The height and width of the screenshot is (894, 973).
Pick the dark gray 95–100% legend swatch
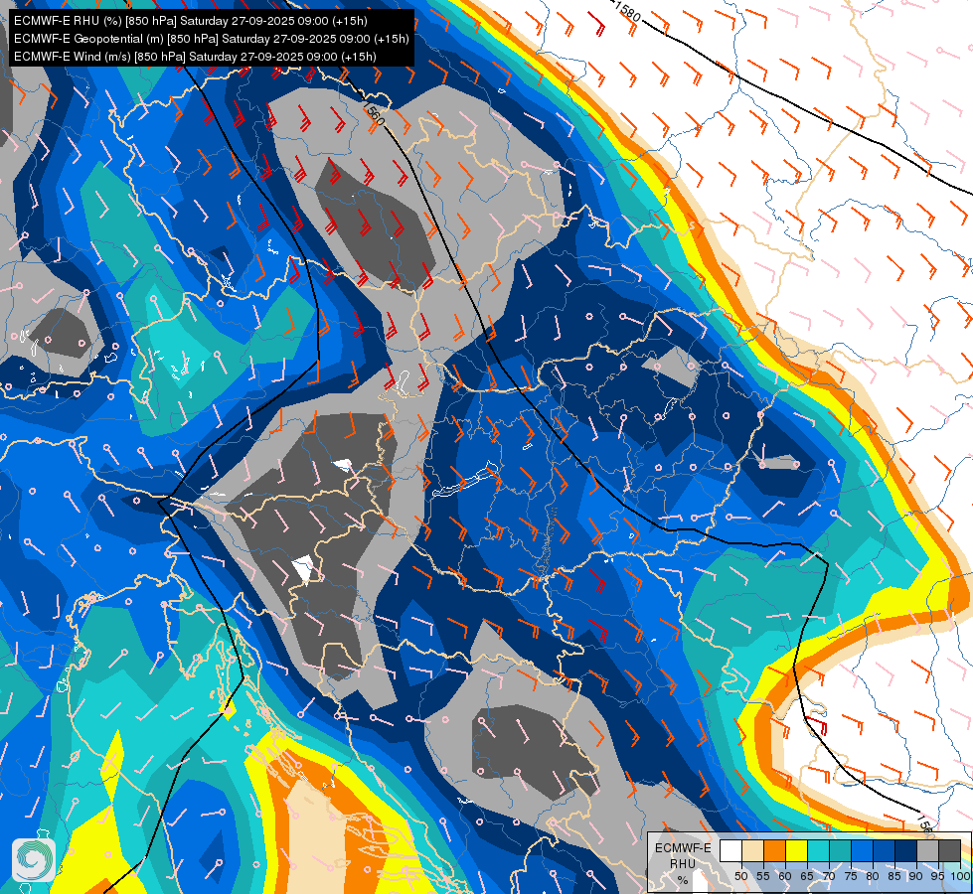(x=949, y=850)
